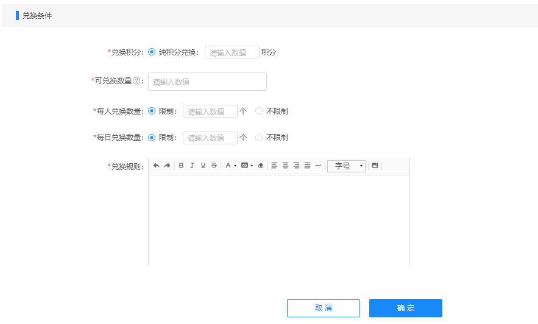Click into the 兑换规则 text editing area

pos(279,221)
